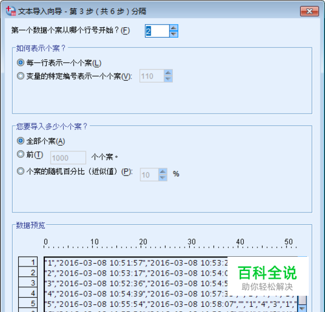Click preview row 4 starting 2016-03-08 10:54:39
325x312 pixels.
pos(171,294)
